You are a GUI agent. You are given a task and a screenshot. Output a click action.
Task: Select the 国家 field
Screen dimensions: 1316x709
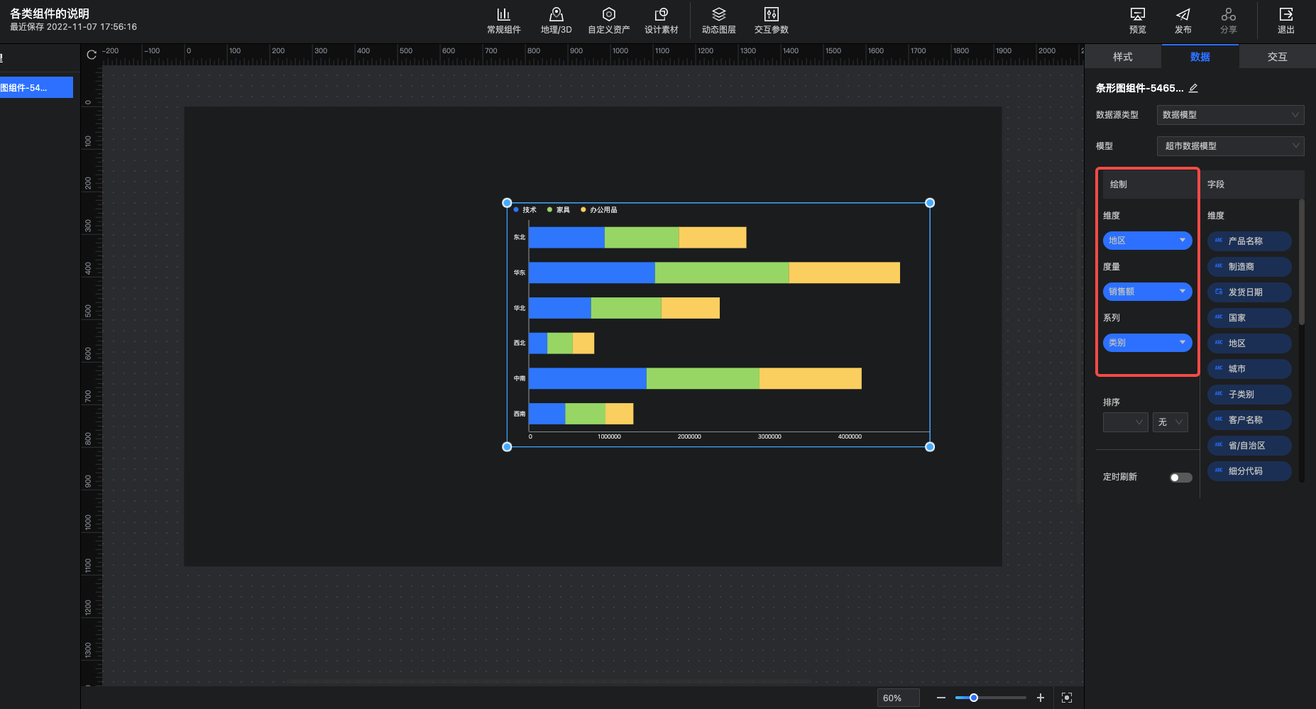click(x=1249, y=318)
